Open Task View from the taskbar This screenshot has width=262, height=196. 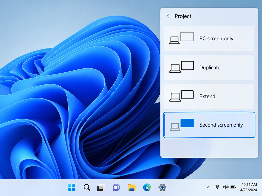point(101,188)
